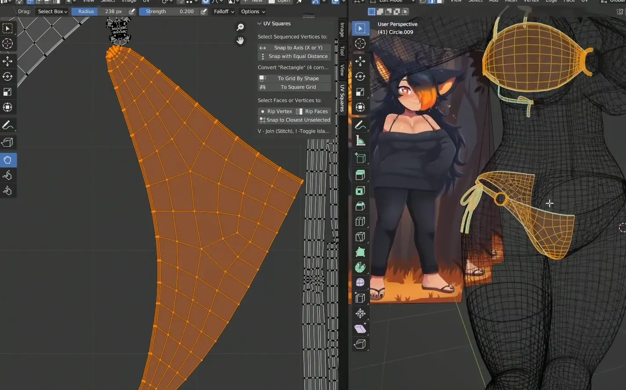Collapse the UV Squares panel
Screen dimensions: 626x390
(259, 24)
